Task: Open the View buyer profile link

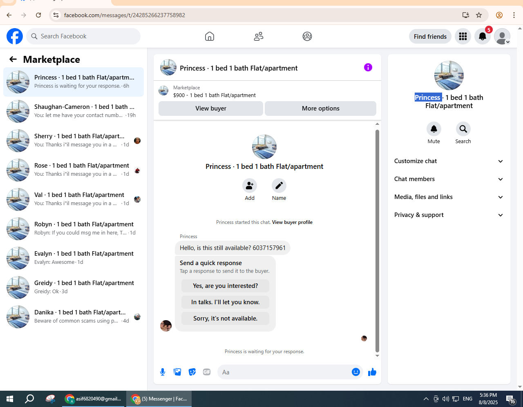Action: 292,222
